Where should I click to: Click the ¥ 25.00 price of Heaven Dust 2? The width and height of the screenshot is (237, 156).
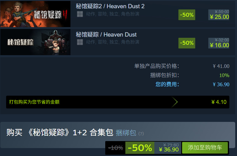coord(219,17)
